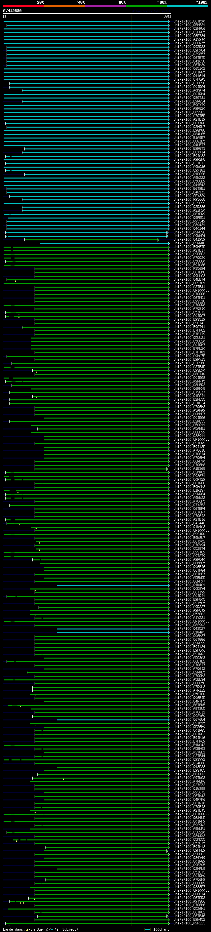The height and width of the screenshot is (932, 211).
Task: Open hit UniRef100_Q84JX3
Action: [189, 836]
